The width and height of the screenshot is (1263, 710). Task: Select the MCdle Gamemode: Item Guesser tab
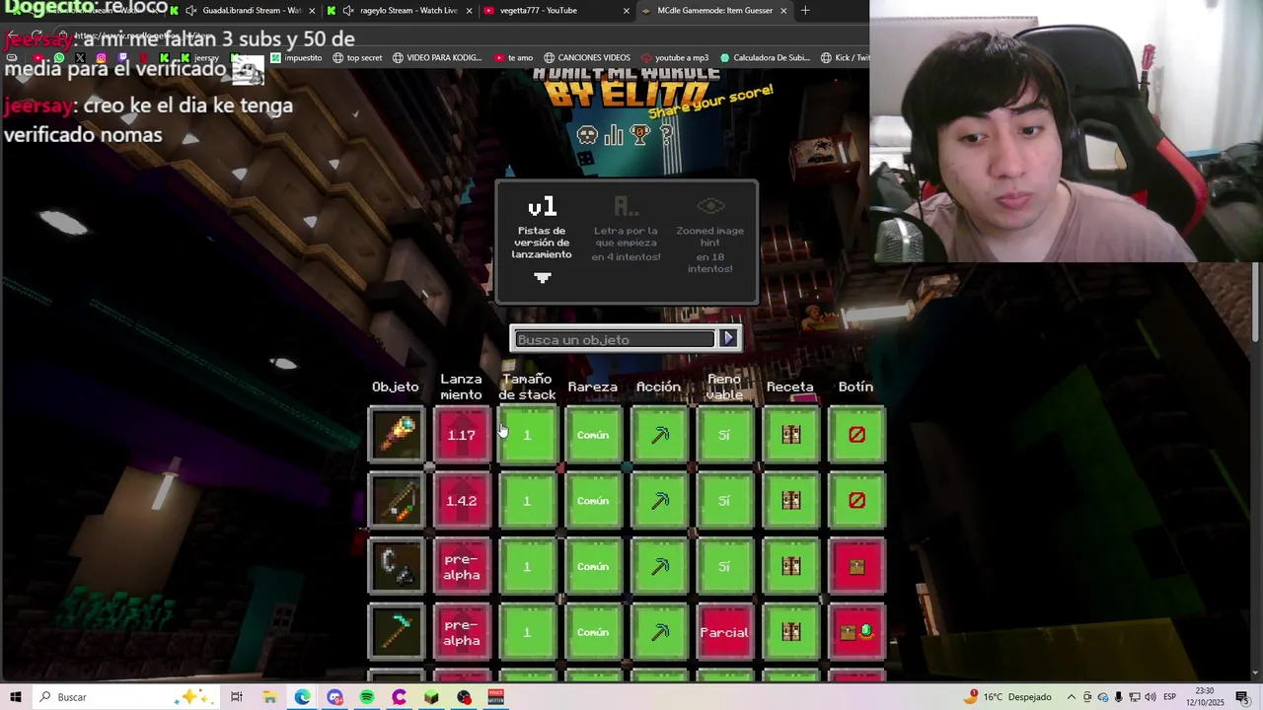click(715, 11)
